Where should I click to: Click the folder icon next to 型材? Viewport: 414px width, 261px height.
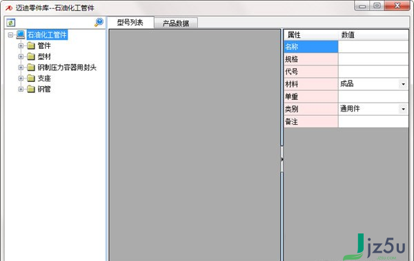[31, 56]
